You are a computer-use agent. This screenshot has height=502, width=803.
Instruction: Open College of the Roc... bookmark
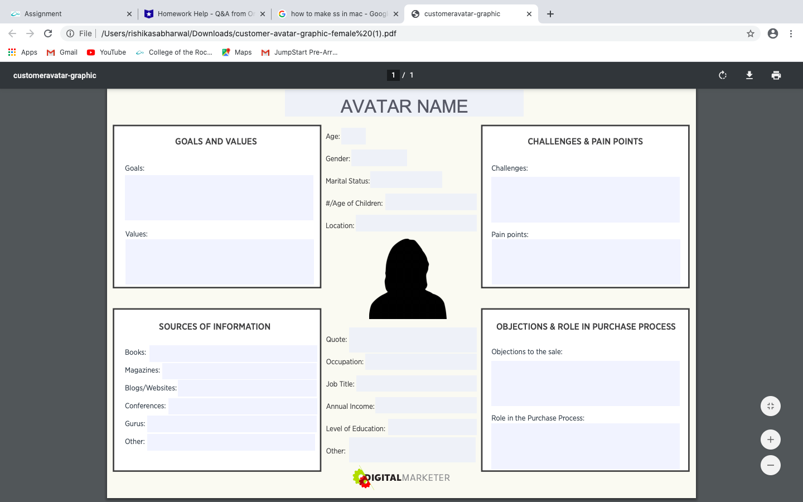174,52
